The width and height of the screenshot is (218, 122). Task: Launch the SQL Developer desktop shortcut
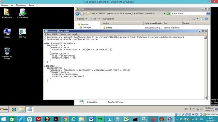tap(22, 13)
